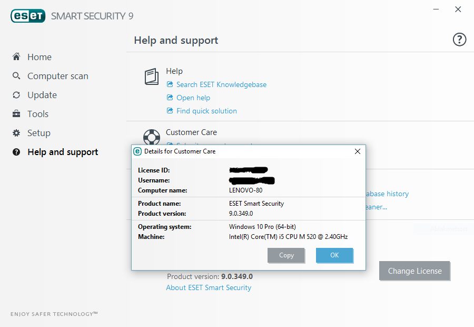Go to the Computer scan section

click(57, 76)
